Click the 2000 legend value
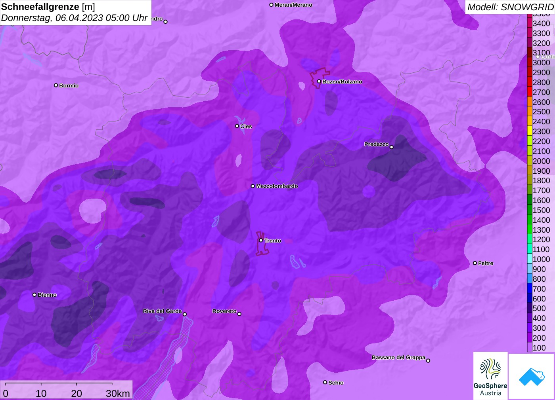 (x=541, y=161)
